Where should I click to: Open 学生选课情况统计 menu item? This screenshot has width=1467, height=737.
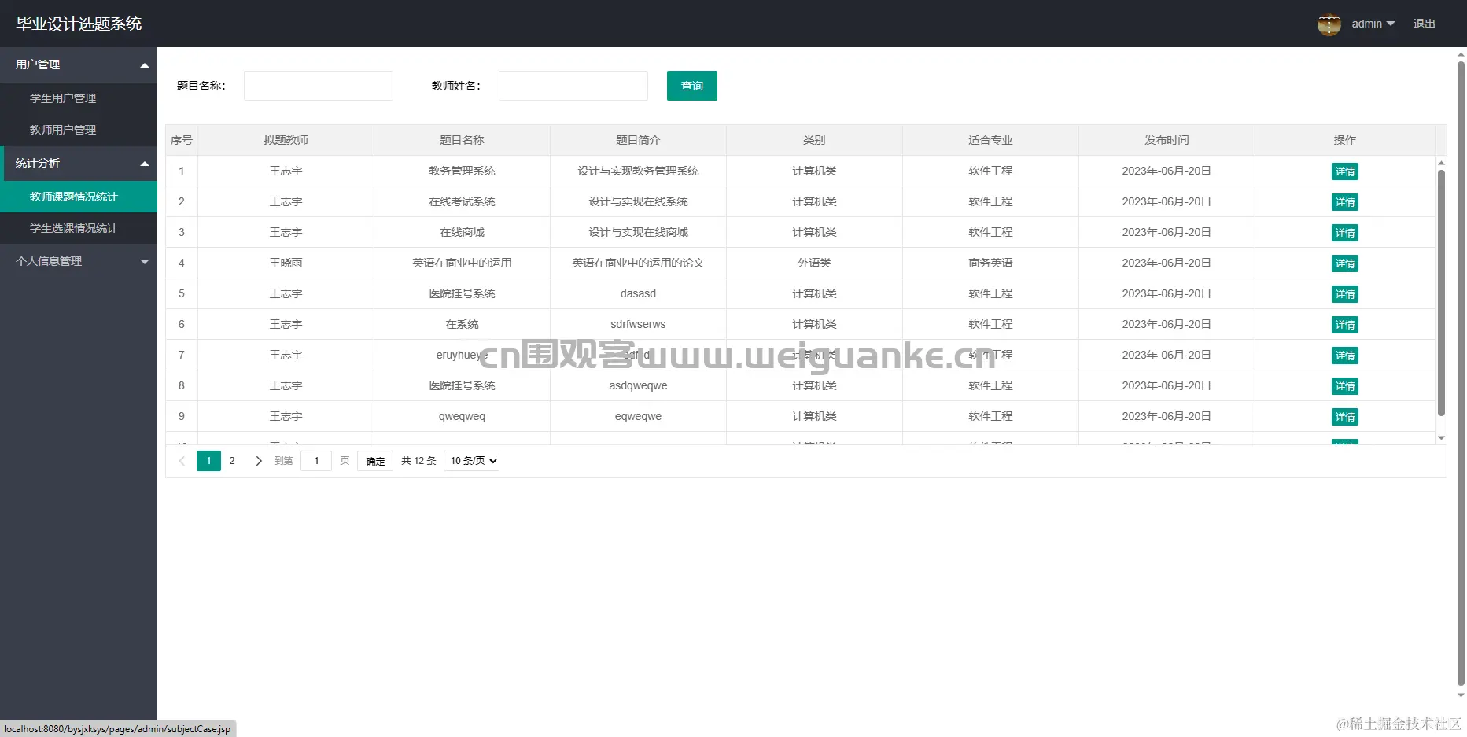pyautogui.click(x=79, y=228)
